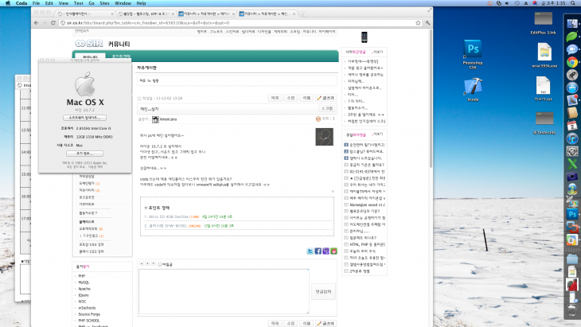
Task: Click the second point auction item link
Action: [168, 225]
